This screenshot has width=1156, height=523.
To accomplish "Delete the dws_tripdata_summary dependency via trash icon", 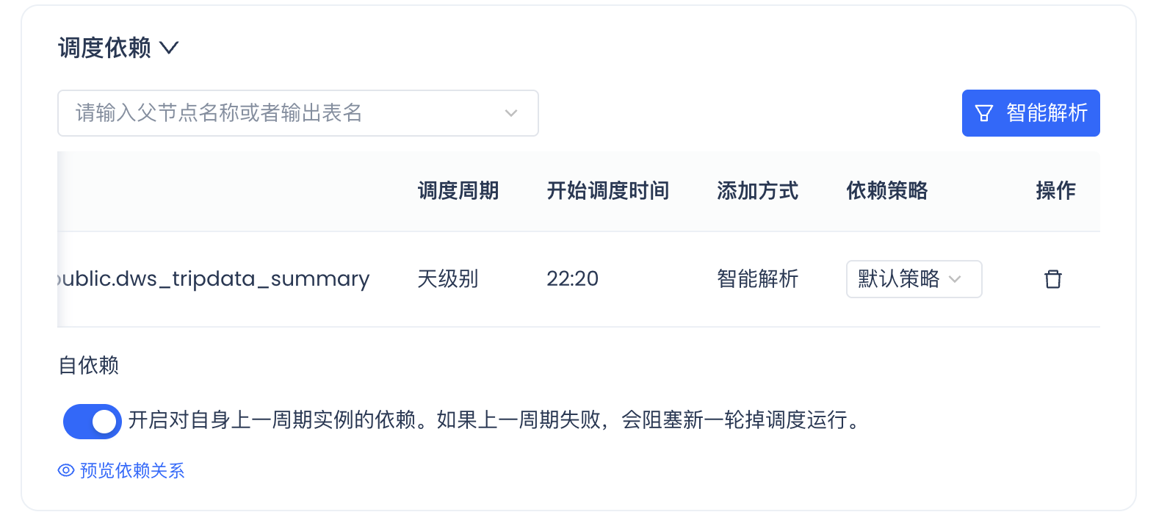I will 1053,279.
